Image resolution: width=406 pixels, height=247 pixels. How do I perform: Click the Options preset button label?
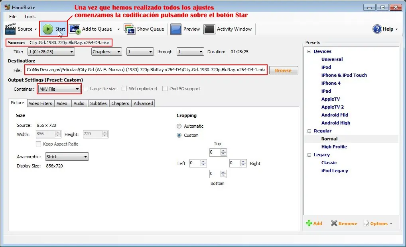pyautogui.click(x=379, y=224)
